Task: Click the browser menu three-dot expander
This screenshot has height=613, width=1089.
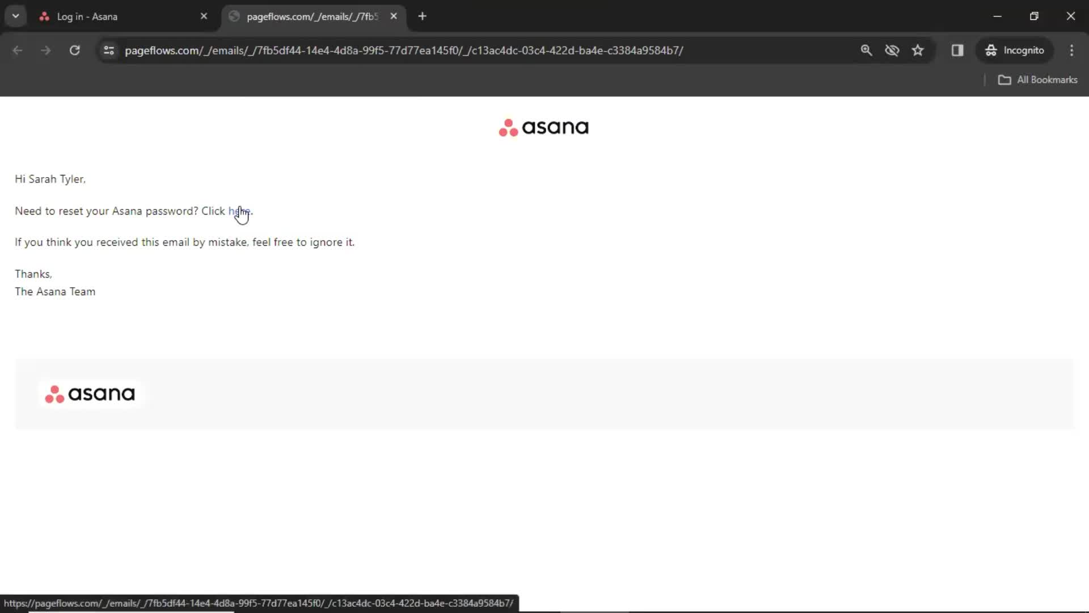Action: (1073, 50)
